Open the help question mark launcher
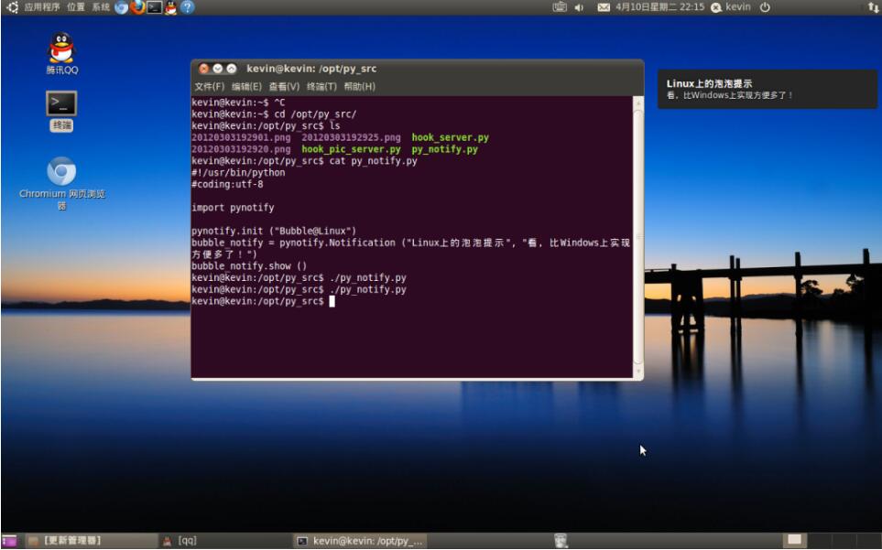The width and height of the screenshot is (882, 550). point(188,7)
